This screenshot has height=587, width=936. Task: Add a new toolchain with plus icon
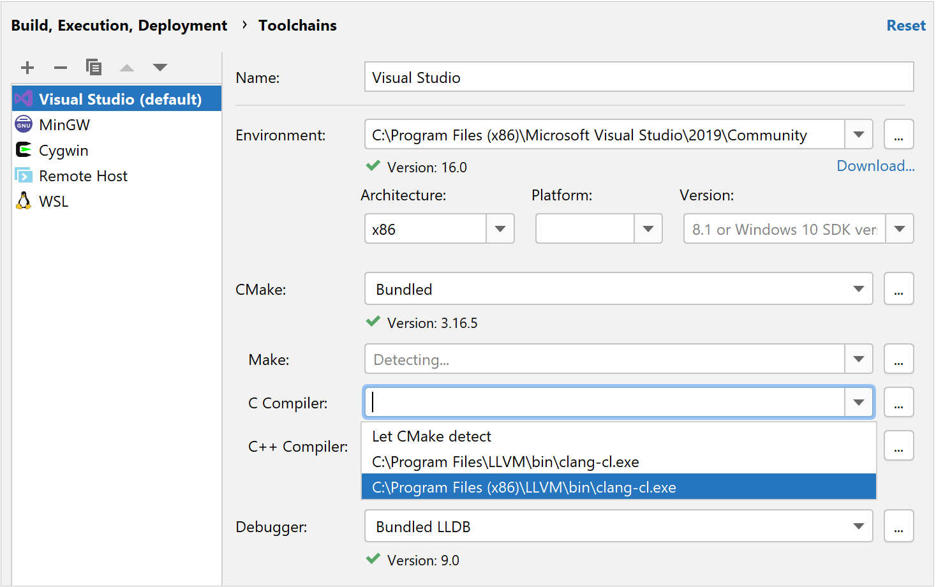[x=27, y=68]
